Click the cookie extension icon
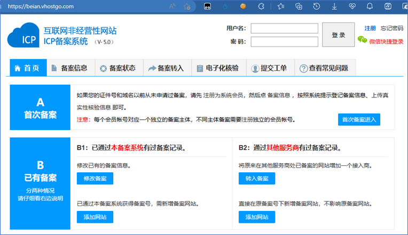Image resolution: width=408 pixels, height=235 pixels. (242, 6)
